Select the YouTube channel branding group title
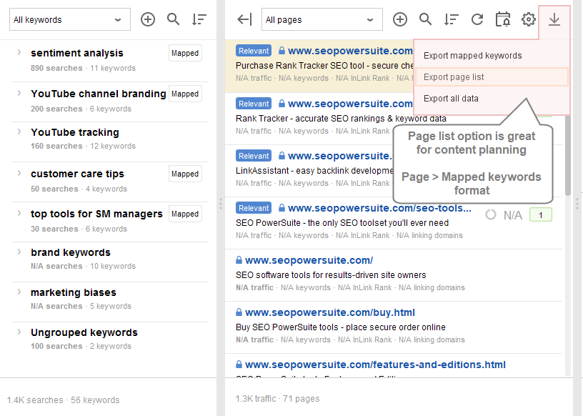The image size is (583, 416). click(x=98, y=94)
